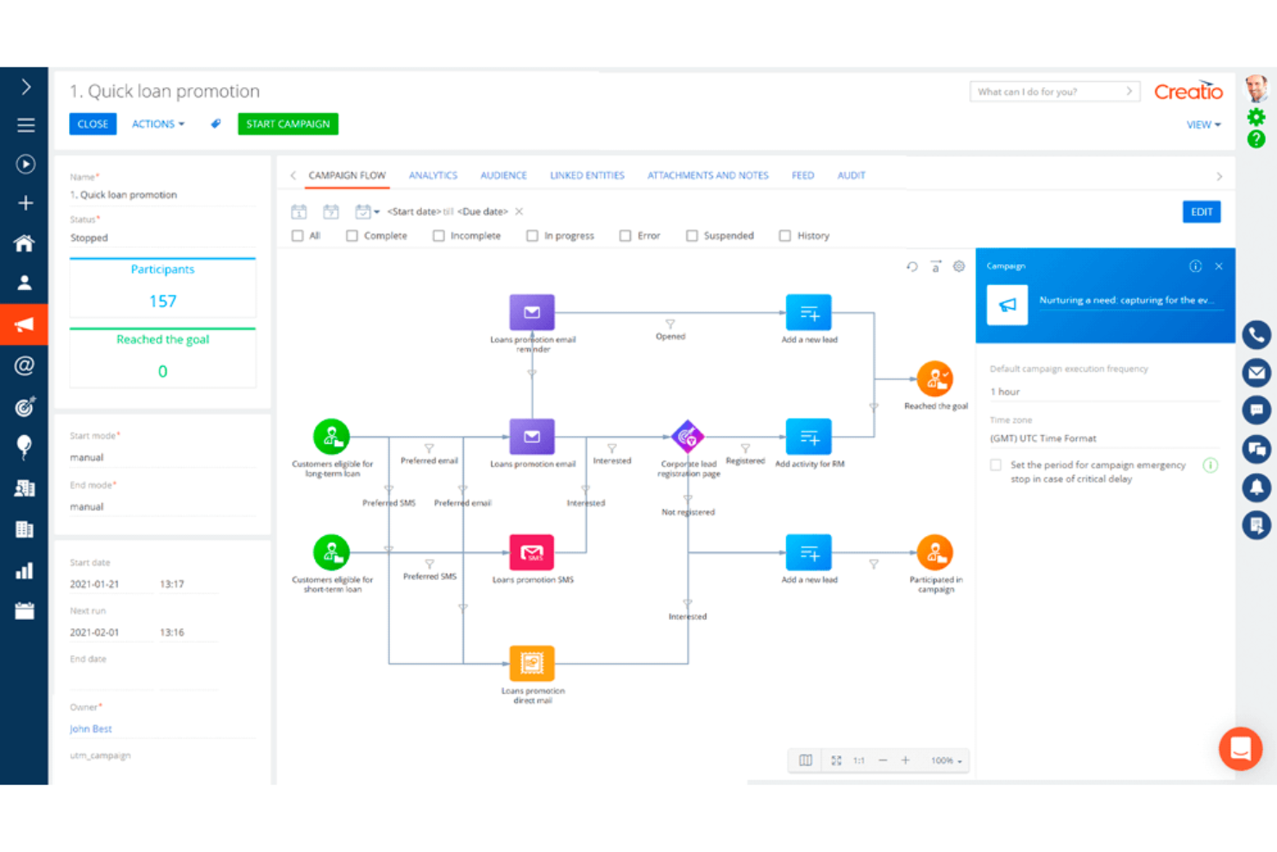The image size is (1277, 852).
Task: Select the Loans promotion email campaign element
Action: point(532,436)
